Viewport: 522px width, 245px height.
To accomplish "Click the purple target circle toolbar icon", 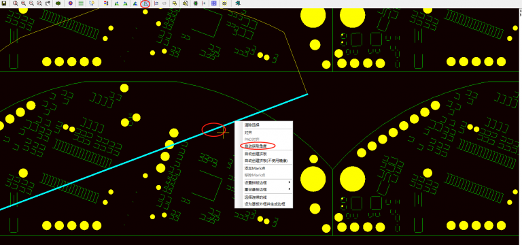I will coord(71,3).
